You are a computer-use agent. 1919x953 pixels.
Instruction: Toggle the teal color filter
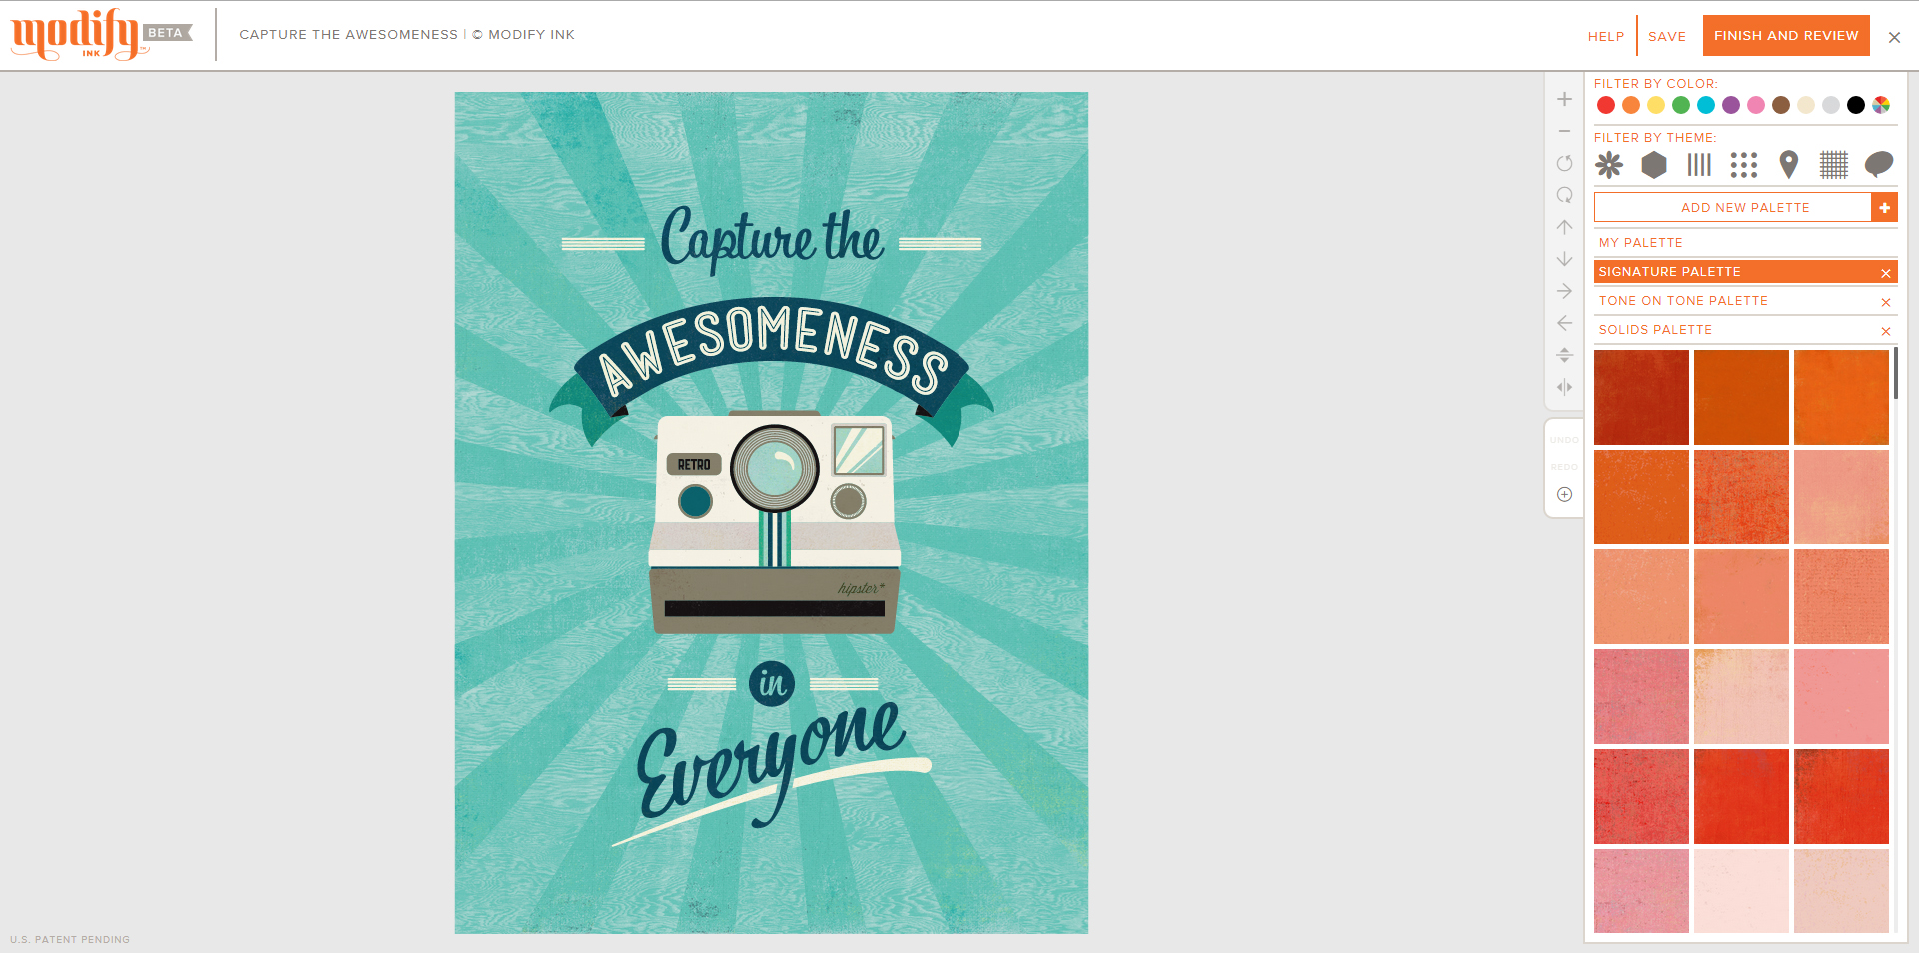click(1706, 105)
